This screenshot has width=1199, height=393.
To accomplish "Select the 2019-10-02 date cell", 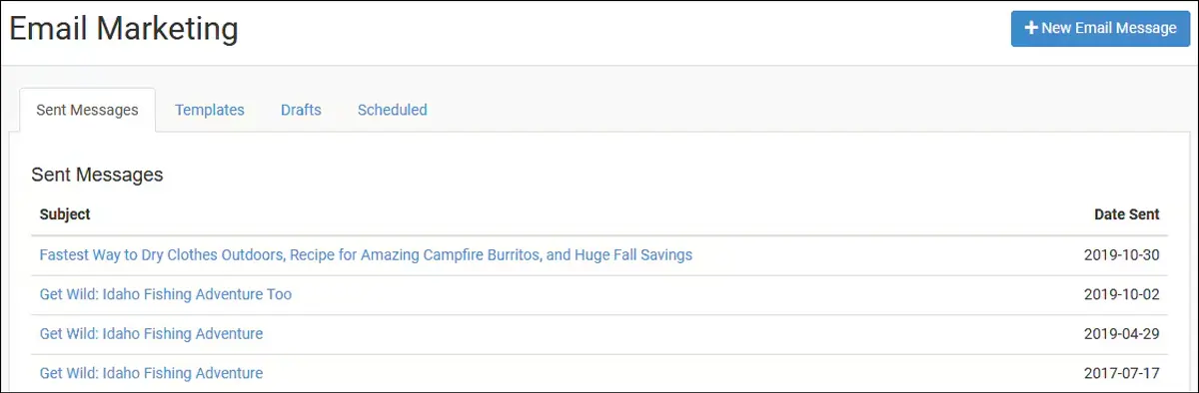I will pyautogui.click(x=1122, y=294).
